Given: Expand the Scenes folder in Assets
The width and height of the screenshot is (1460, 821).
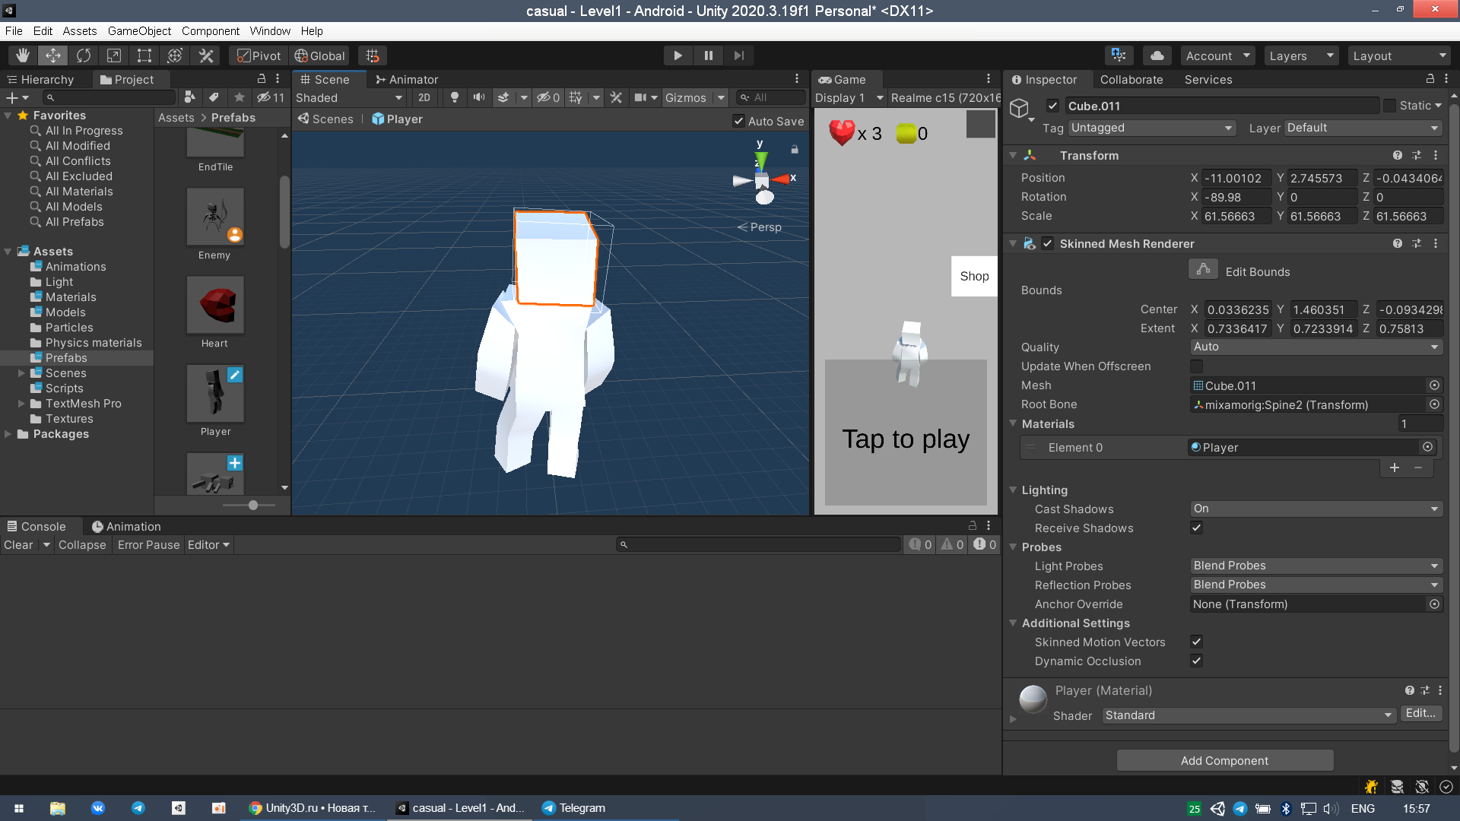Looking at the screenshot, I should 21,373.
